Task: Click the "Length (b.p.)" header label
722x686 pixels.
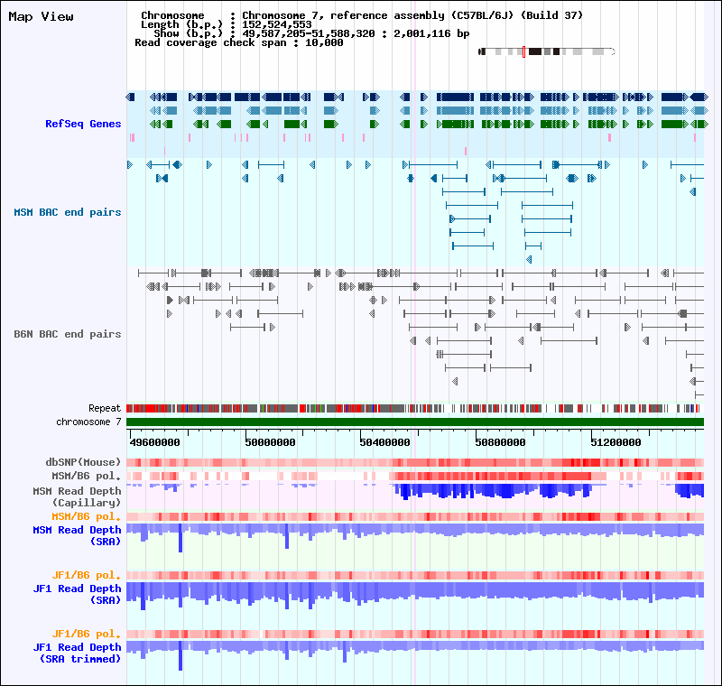Action: tap(182, 24)
